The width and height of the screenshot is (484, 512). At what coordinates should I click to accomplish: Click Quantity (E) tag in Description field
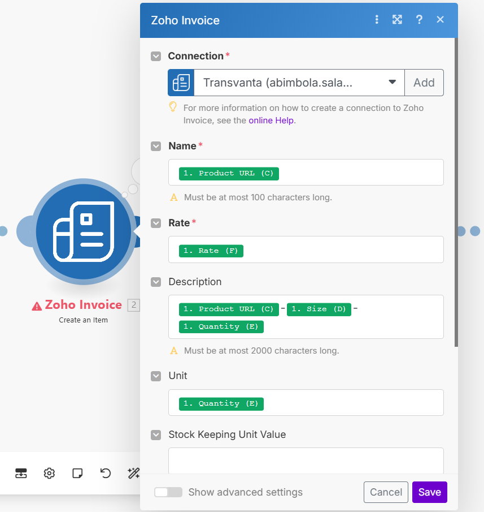click(221, 327)
